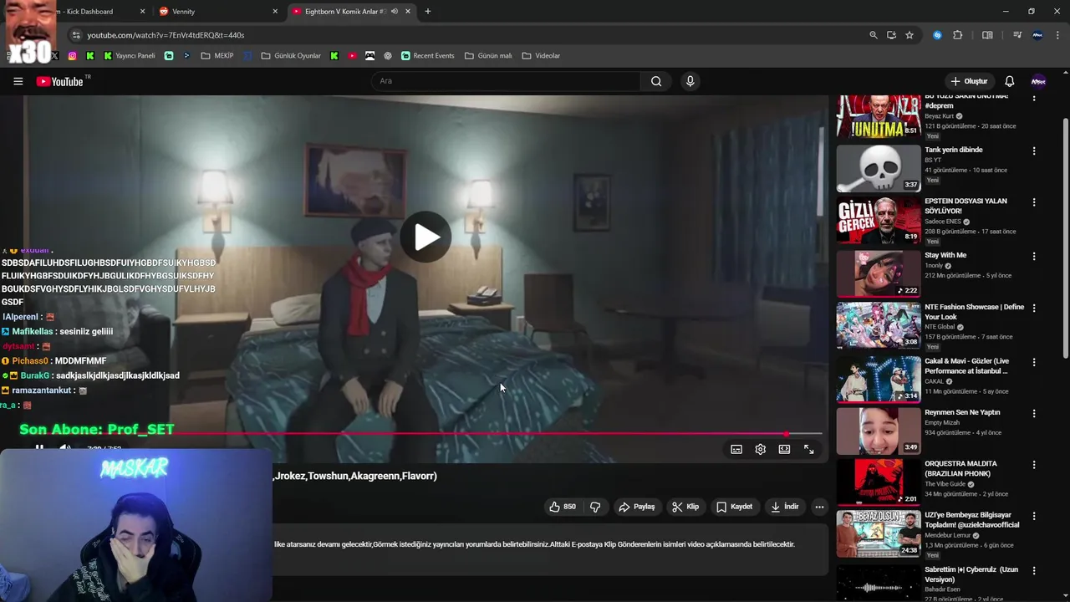Bookmark this page with star icon
Viewport: 1070px width, 602px height.
pyautogui.click(x=909, y=35)
